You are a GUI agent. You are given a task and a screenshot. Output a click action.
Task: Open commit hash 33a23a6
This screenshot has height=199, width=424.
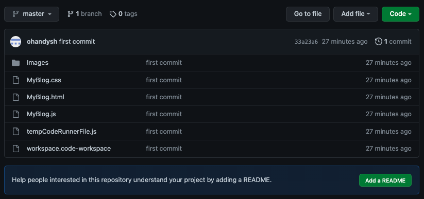click(x=306, y=42)
